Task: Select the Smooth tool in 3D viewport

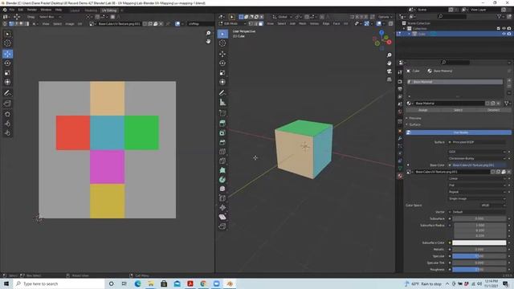Action: [x=222, y=189]
